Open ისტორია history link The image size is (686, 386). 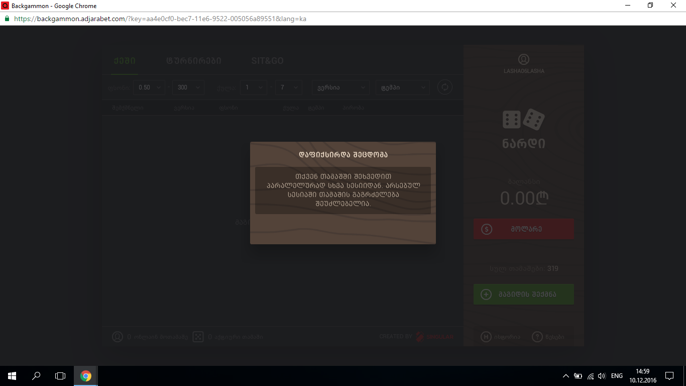[501, 337]
